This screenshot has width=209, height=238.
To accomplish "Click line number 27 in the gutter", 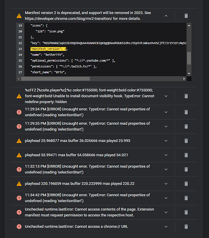I will [20, 72].
